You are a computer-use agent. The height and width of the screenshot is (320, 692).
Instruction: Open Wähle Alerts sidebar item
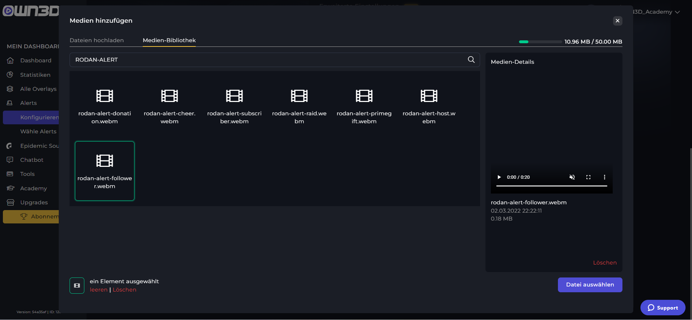(x=38, y=132)
